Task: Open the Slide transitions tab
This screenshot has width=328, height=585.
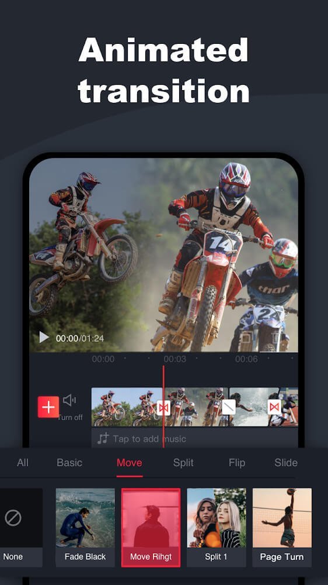Action: 286,463
